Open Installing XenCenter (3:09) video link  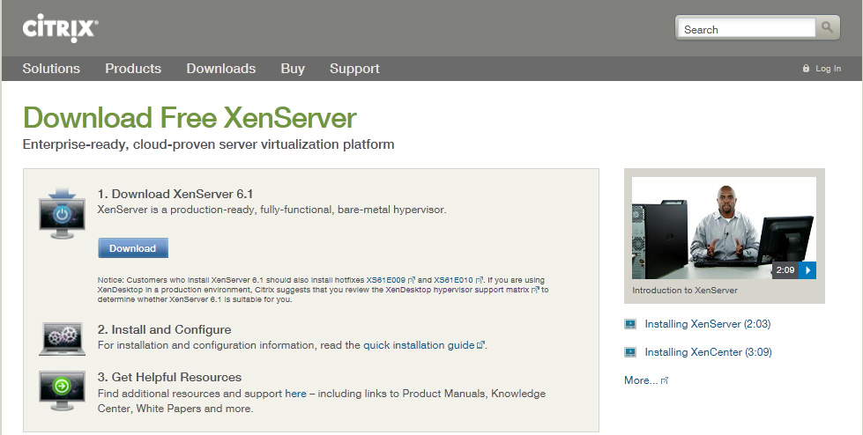pyautogui.click(x=709, y=352)
